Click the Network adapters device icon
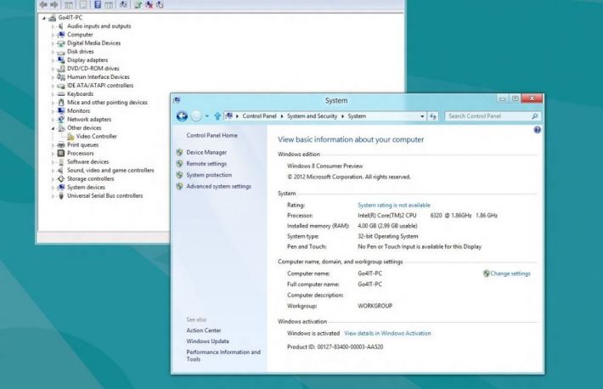The width and height of the screenshot is (603, 389). 61,119
